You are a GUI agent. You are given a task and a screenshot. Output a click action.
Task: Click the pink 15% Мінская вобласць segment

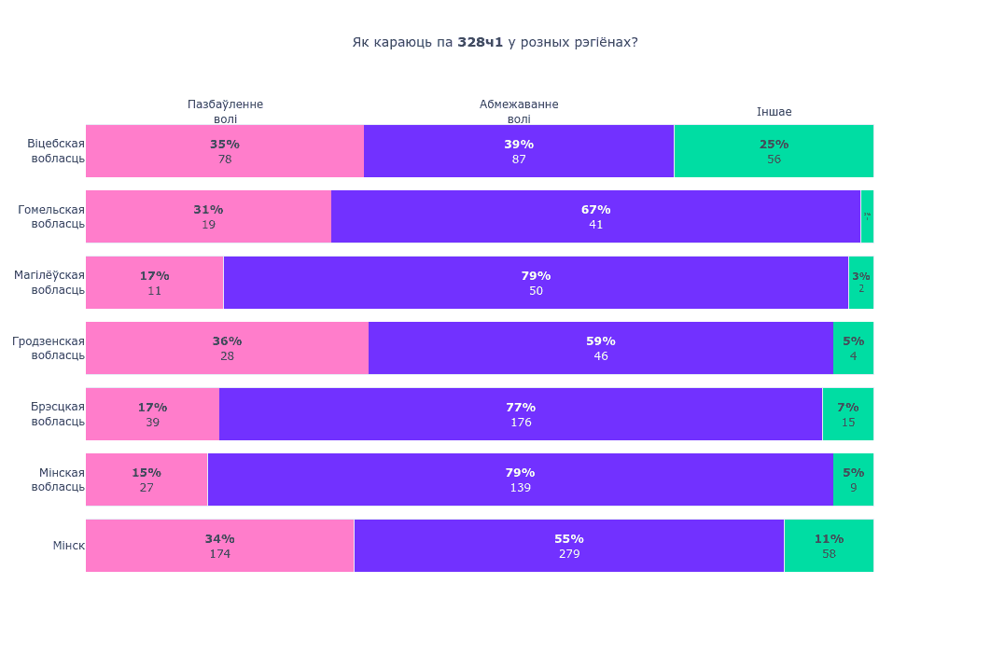point(147,479)
